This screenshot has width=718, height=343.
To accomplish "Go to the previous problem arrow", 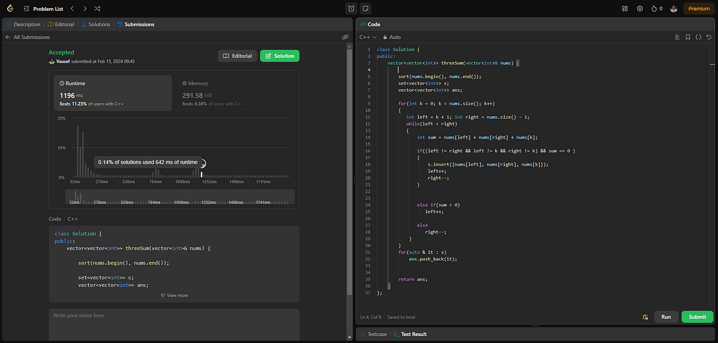I will click(x=72, y=8).
